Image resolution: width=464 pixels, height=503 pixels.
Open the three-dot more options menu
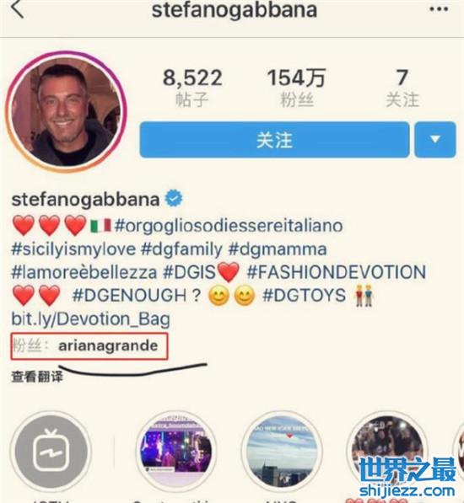click(439, 9)
